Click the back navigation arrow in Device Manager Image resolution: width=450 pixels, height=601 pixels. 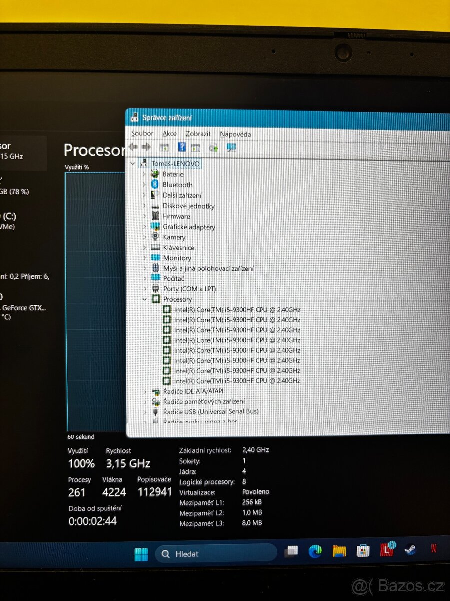133,147
